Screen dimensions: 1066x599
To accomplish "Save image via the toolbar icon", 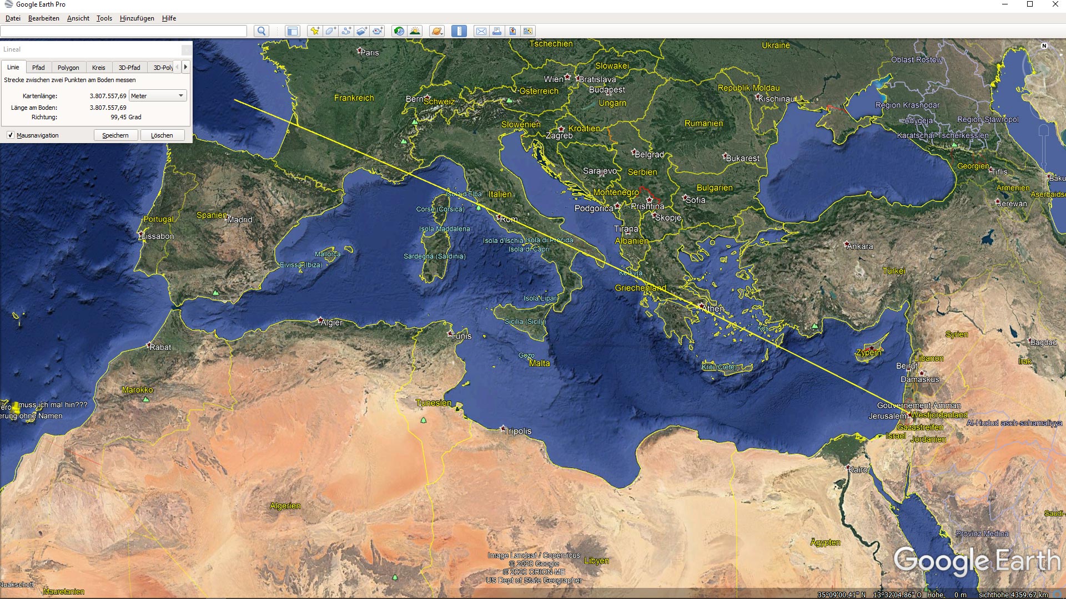I will coord(512,31).
